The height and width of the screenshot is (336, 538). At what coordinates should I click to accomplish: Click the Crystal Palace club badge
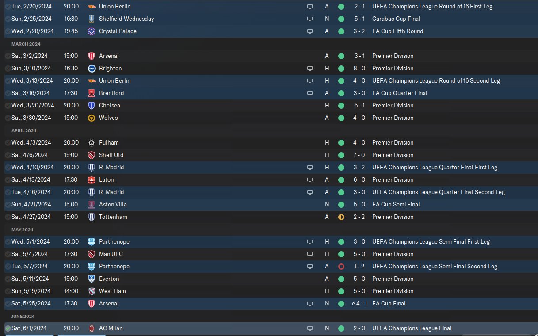[x=92, y=31]
